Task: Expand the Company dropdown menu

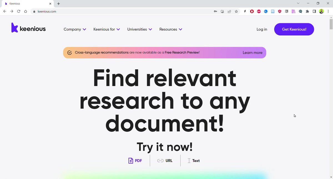Action: 75,29
